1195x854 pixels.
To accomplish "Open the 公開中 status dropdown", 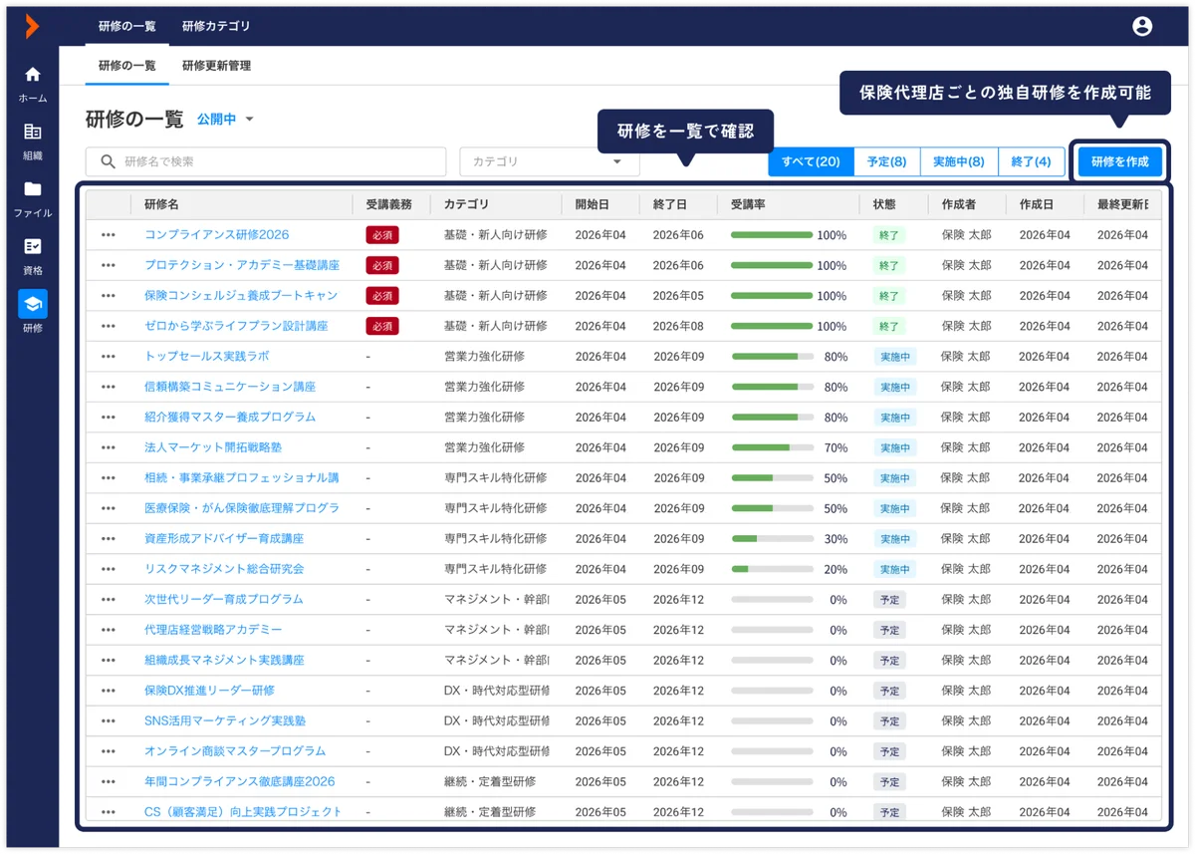I will click(x=226, y=118).
